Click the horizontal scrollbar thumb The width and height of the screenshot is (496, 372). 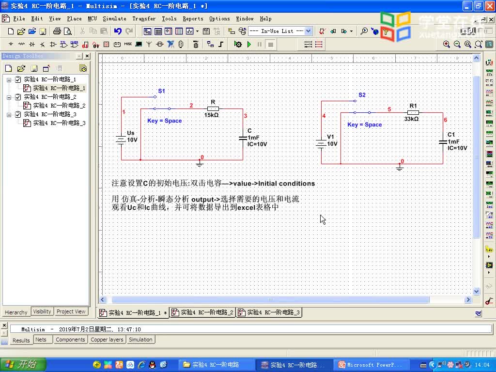270,299
